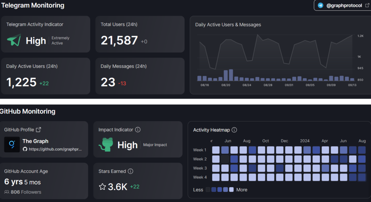Click the Daily Messages value 23

pos(108,82)
